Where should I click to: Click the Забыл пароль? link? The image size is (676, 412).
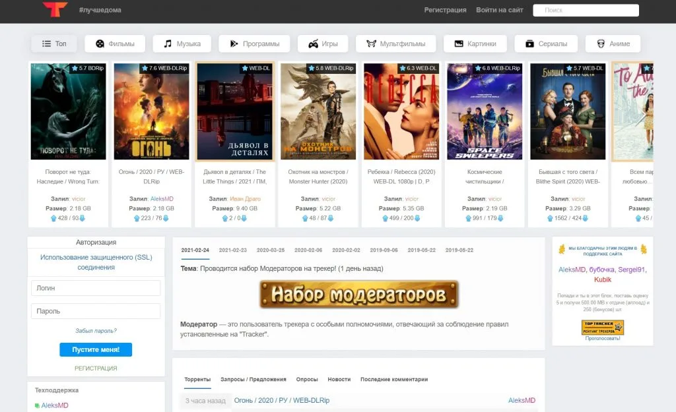pos(96,331)
